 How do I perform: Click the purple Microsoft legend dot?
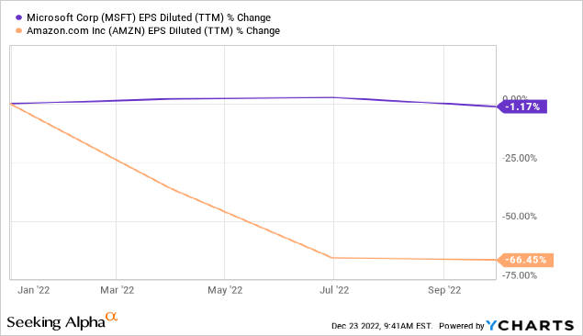point(18,17)
